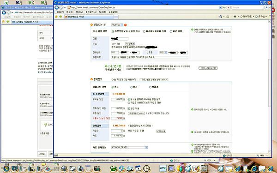
Task: Click the 적립금 amount input field
Action: (117, 131)
